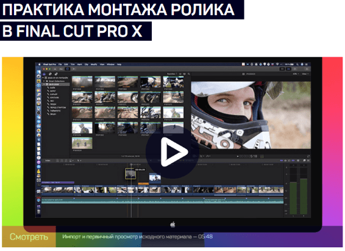Click the append clip edit button
This screenshot has height=251, width=345.
[x=66, y=160]
